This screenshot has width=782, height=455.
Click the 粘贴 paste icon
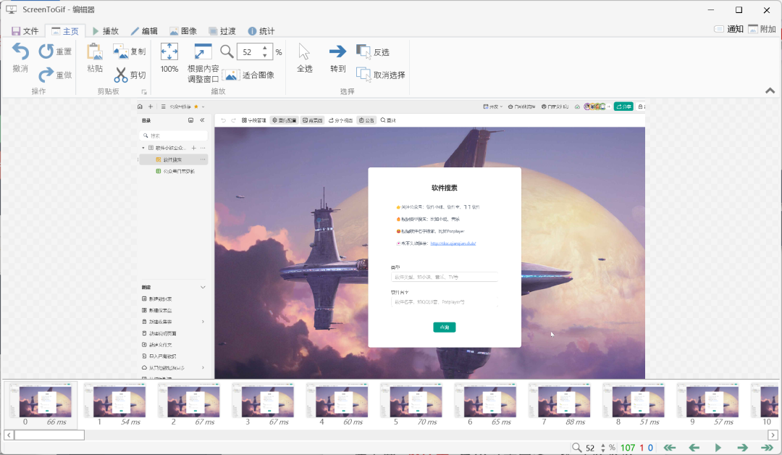click(x=95, y=52)
